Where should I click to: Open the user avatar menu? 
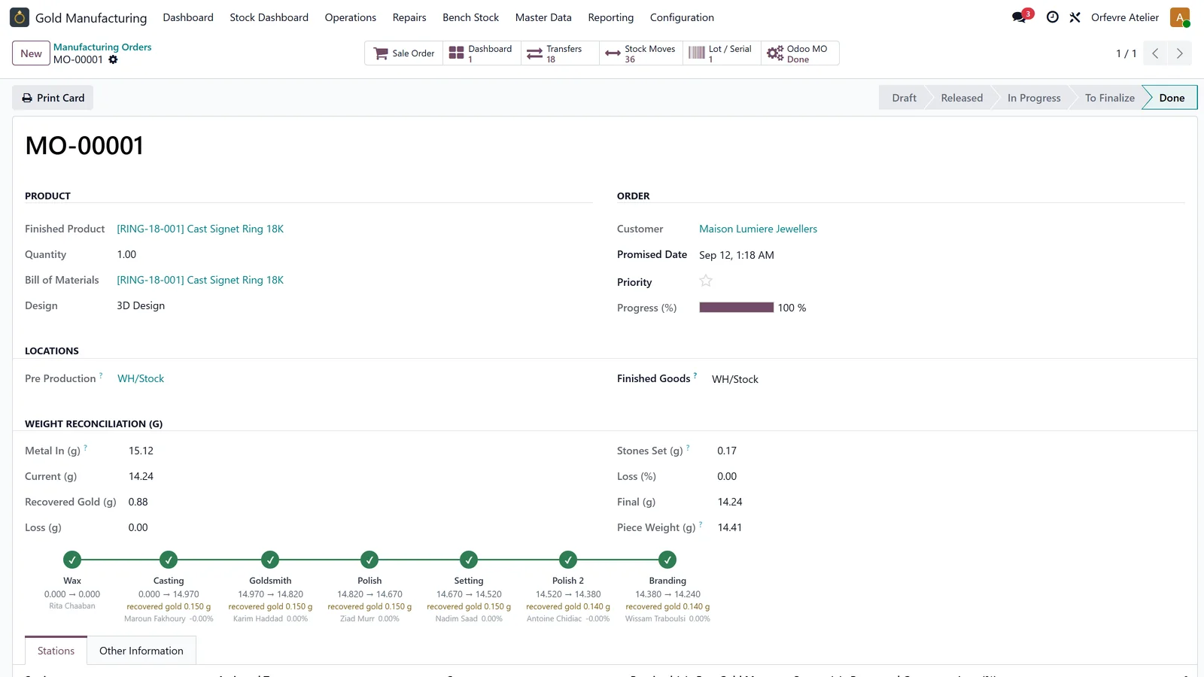point(1180,17)
